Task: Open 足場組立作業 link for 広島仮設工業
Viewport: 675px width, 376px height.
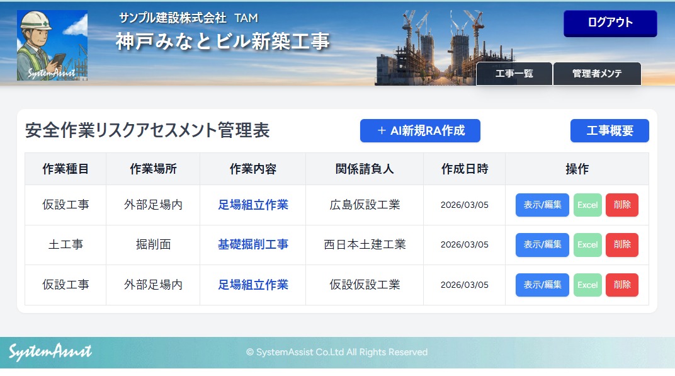Action: point(252,205)
